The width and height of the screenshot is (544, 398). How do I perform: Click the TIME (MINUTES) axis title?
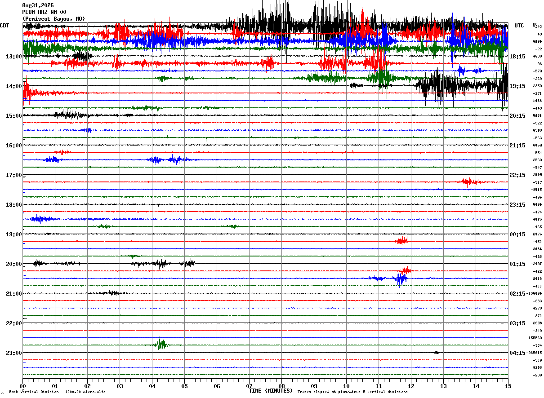coord(271,391)
